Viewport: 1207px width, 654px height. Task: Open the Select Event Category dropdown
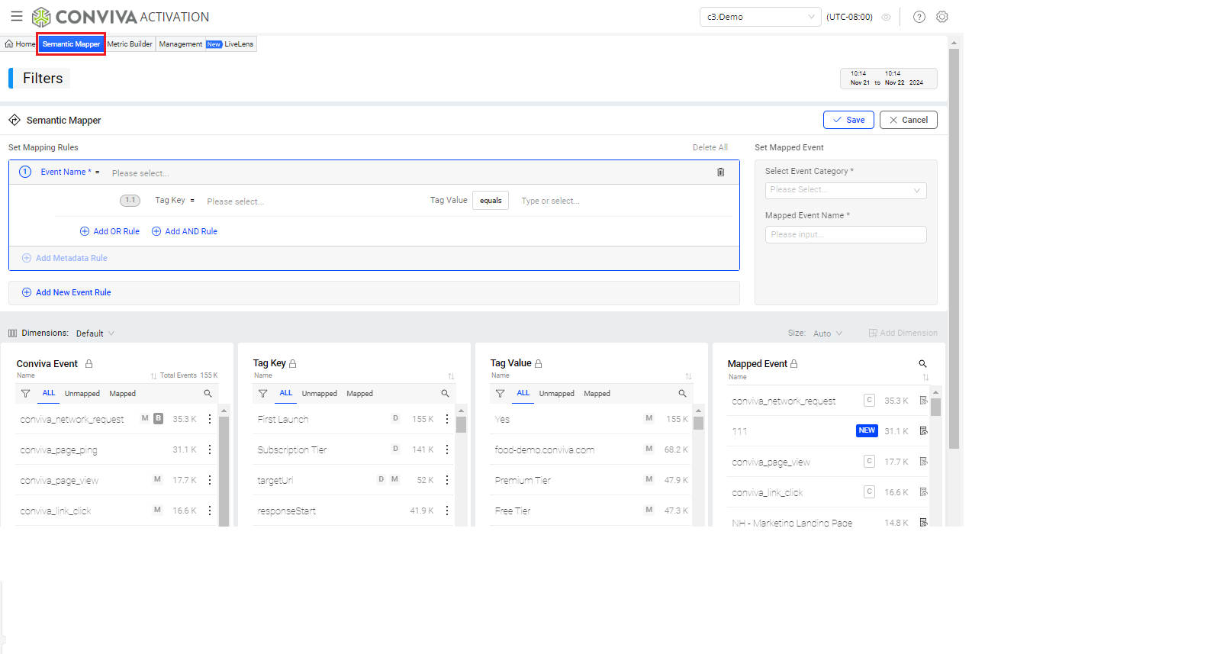coord(845,190)
